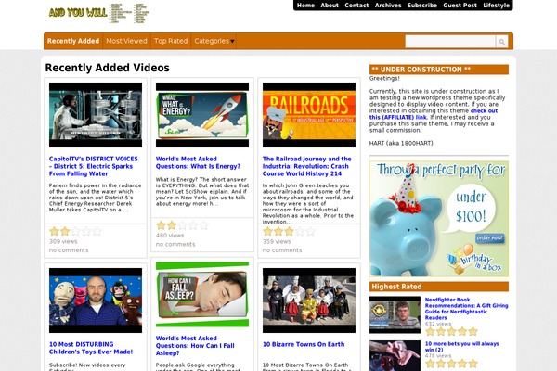
Task: Open the Home menu item
Action: tap(305, 6)
